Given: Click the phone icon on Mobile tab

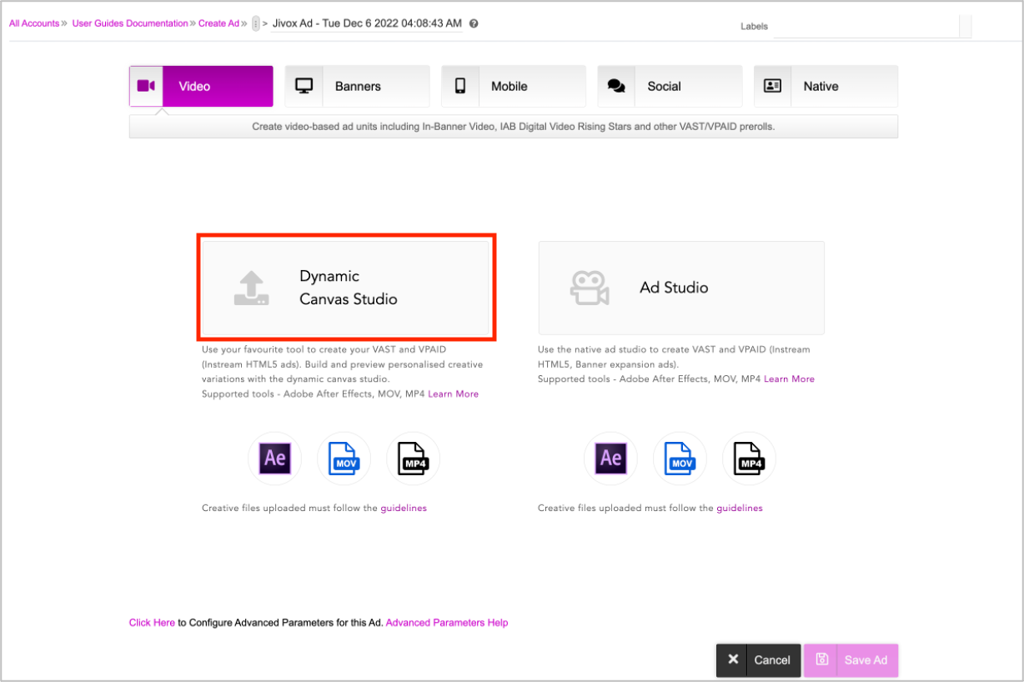Looking at the screenshot, I should coord(459,86).
